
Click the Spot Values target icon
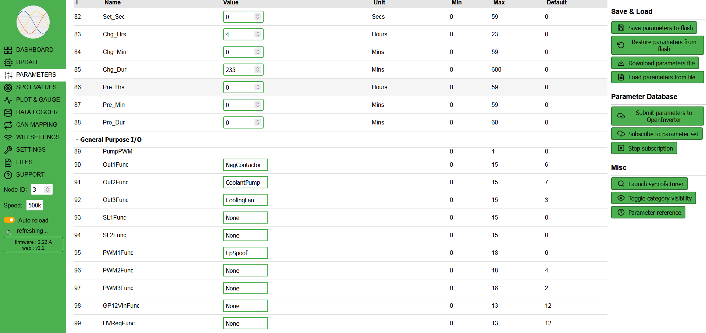click(x=8, y=87)
